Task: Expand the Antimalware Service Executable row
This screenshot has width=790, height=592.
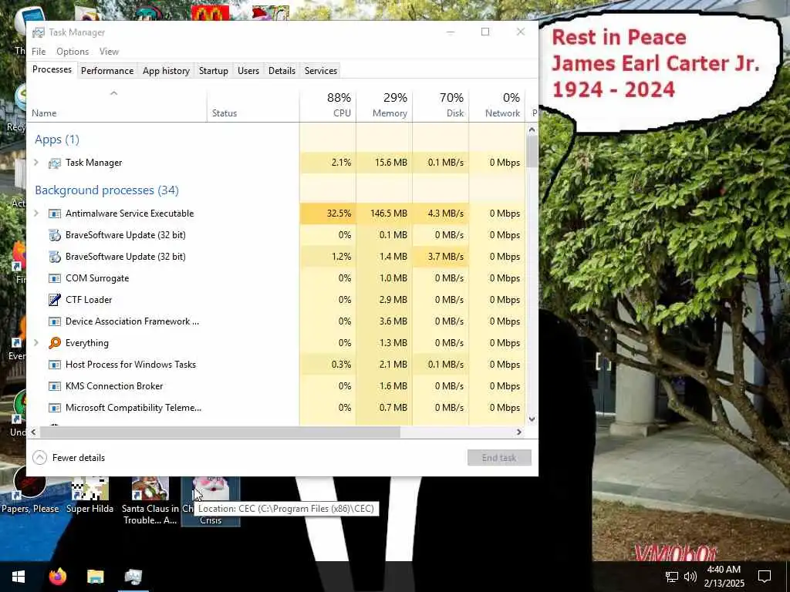Action: coord(36,214)
